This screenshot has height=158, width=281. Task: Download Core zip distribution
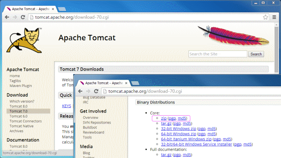(163, 118)
